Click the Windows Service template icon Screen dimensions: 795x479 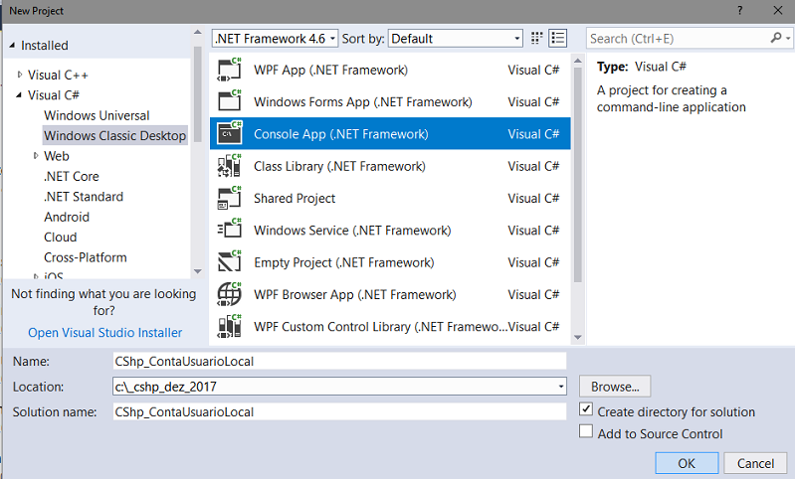[x=229, y=230]
